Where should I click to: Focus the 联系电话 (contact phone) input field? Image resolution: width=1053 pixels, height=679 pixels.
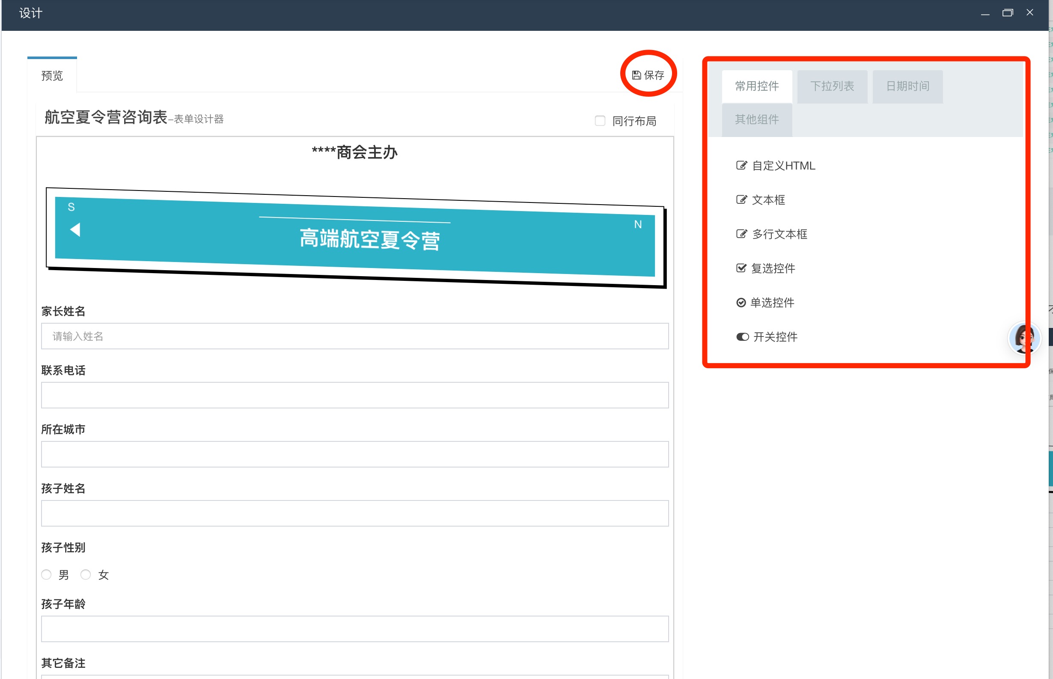click(x=354, y=396)
